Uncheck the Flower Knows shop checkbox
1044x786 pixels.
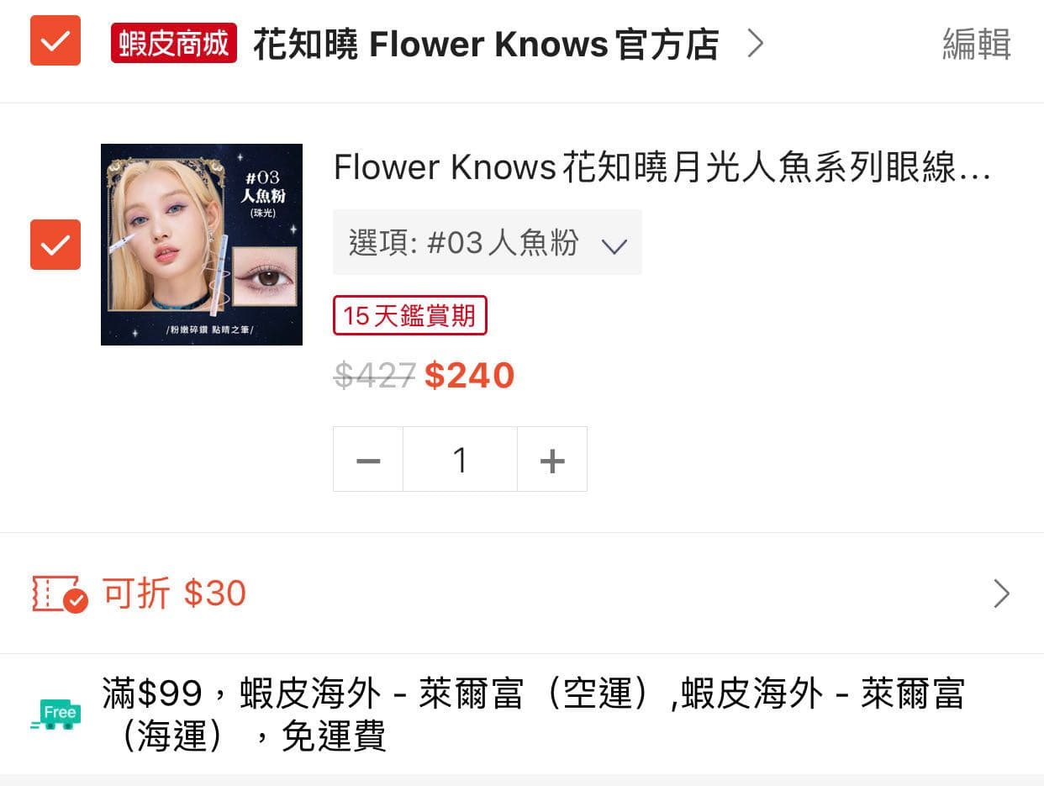pyautogui.click(x=55, y=40)
